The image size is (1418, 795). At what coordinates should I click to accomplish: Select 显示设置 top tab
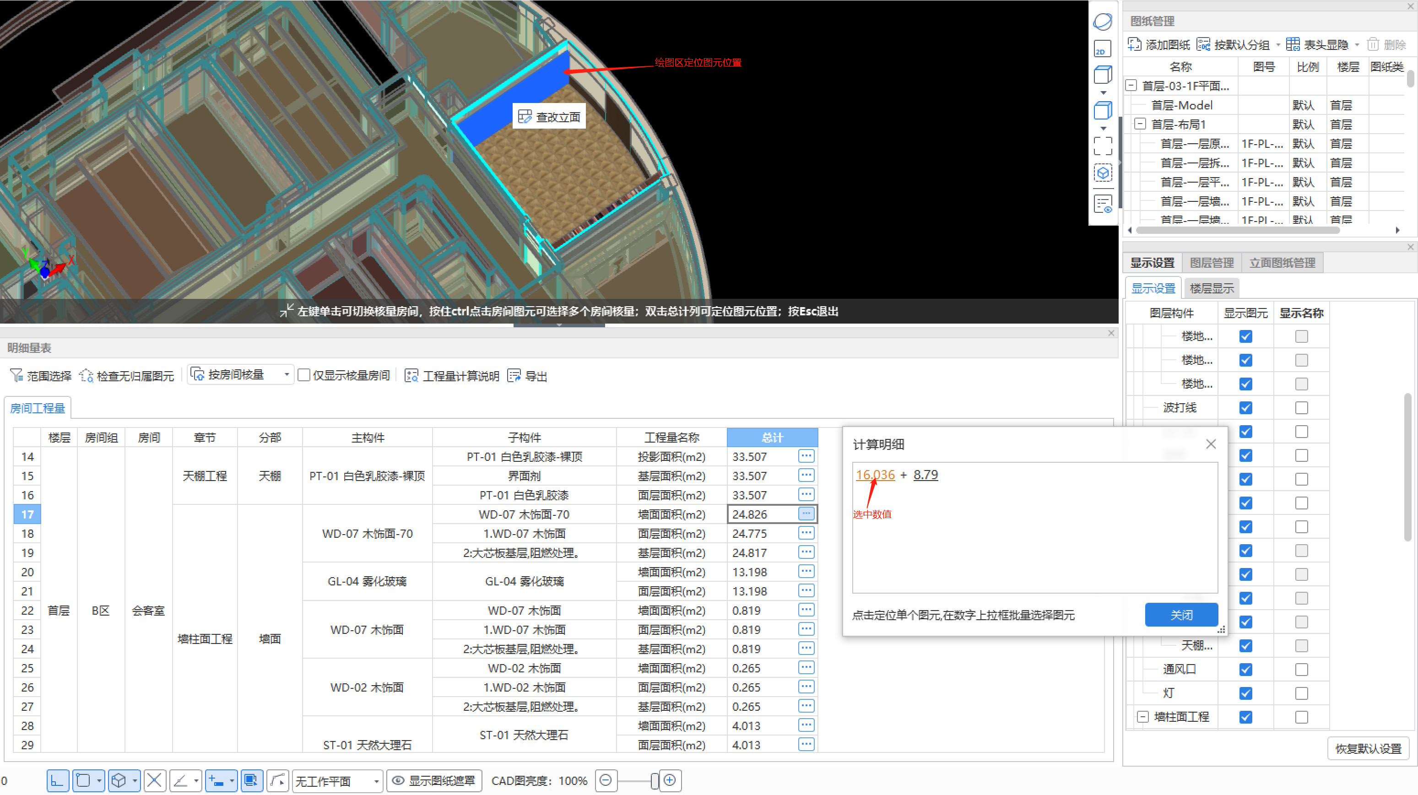pos(1152,263)
